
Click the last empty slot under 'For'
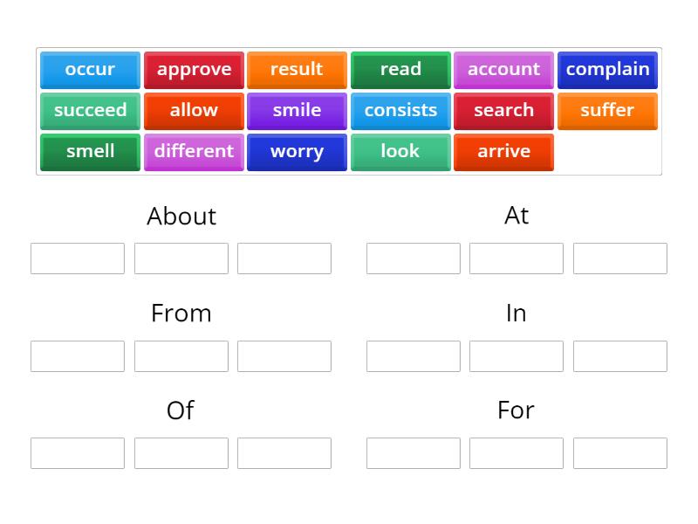(x=619, y=452)
